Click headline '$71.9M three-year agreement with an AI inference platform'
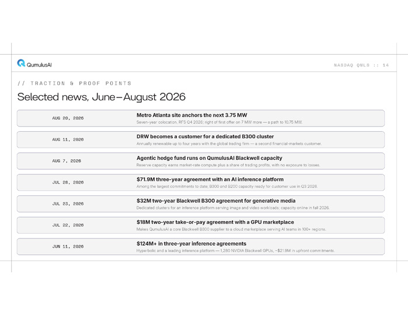408x315 pixels. (210, 180)
